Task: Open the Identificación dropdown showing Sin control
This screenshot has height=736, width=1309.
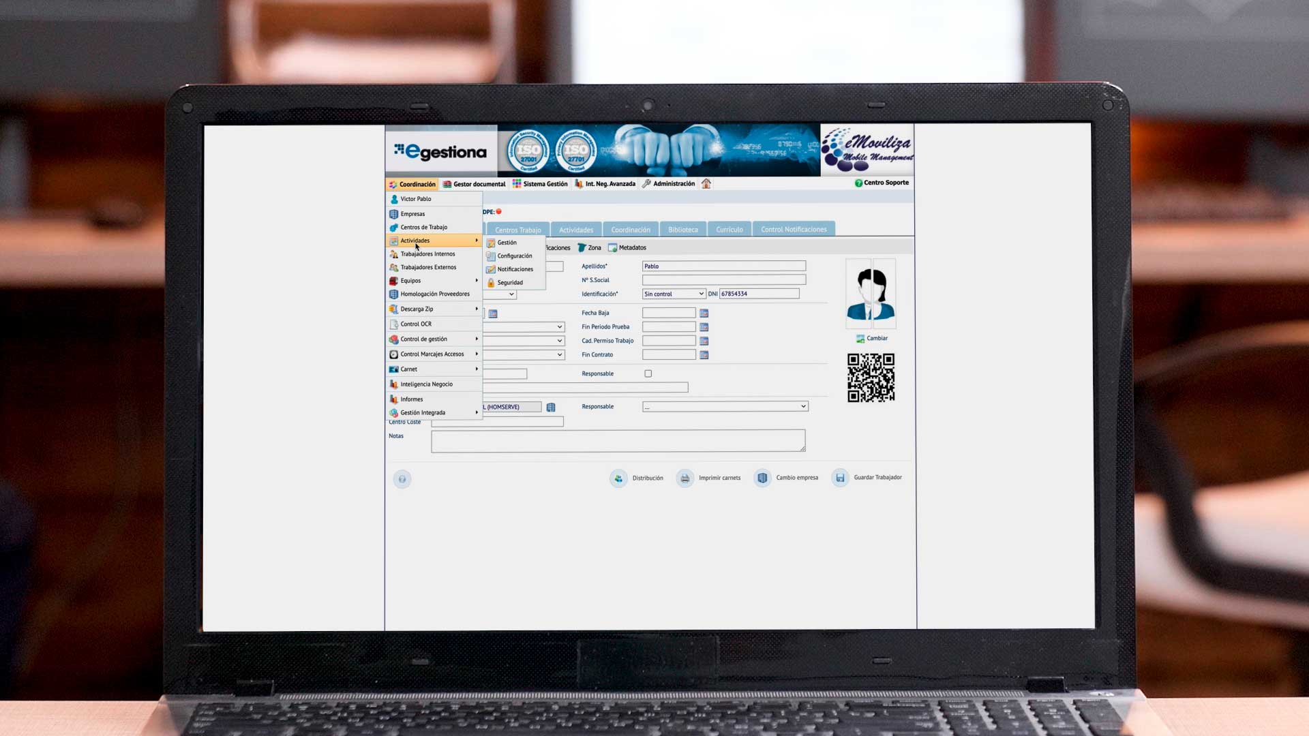Action: click(x=674, y=293)
